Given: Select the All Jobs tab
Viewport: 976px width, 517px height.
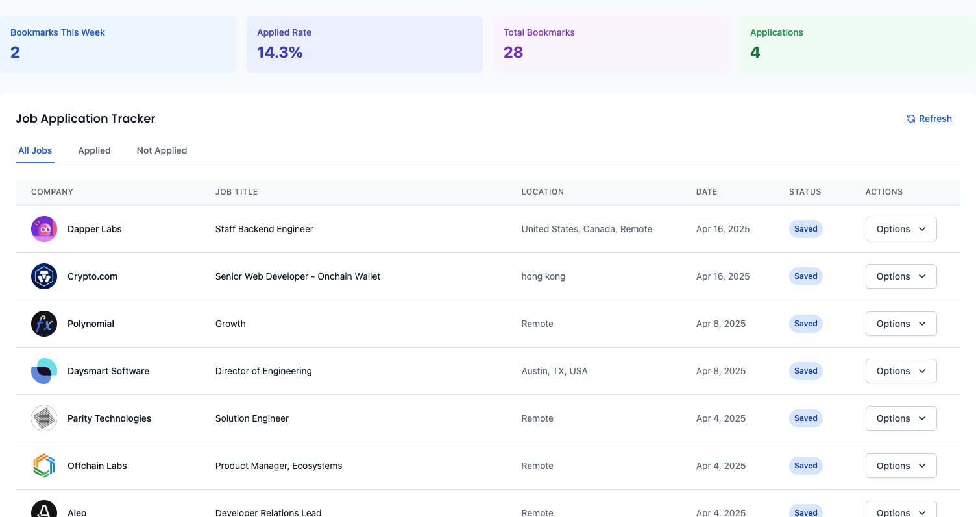Looking at the screenshot, I should pyautogui.click(x=35, y=150).
